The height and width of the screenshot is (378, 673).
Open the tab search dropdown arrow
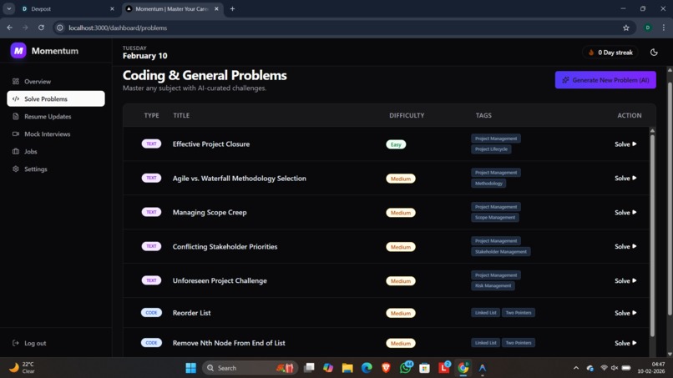point(9,8)
